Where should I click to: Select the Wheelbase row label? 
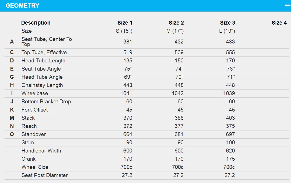35,93
